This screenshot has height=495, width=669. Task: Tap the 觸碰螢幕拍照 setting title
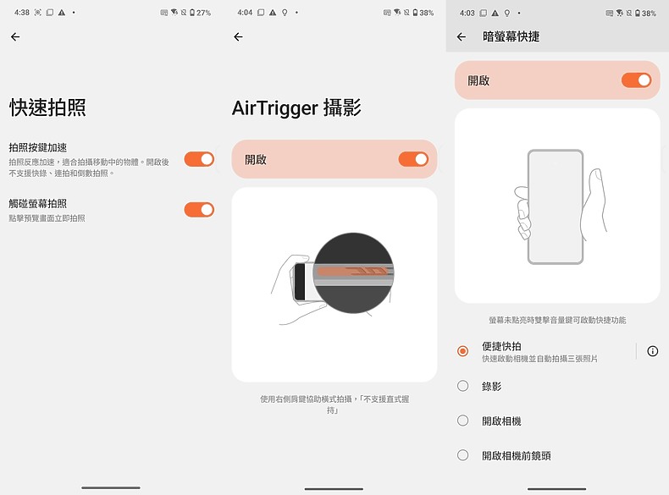(x=37, y=203)
